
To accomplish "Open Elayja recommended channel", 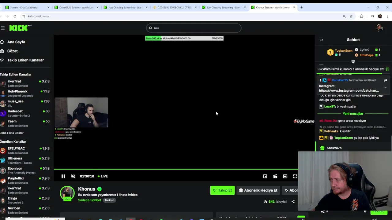I will [x=25, y=200].
